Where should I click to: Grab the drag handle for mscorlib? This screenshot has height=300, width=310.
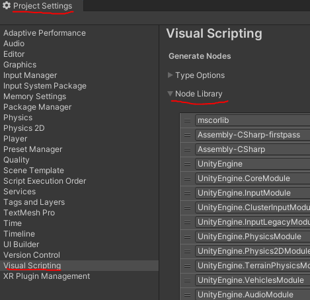187,120
